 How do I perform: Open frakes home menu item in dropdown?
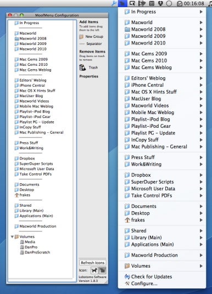point(162,220)
